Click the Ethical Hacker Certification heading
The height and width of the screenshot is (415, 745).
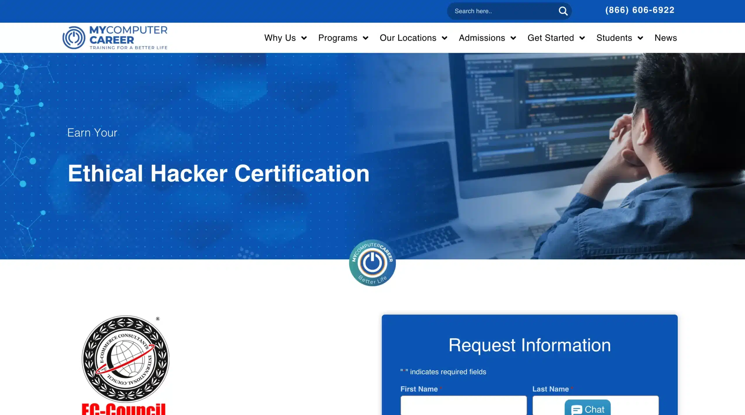click(219, 173)
